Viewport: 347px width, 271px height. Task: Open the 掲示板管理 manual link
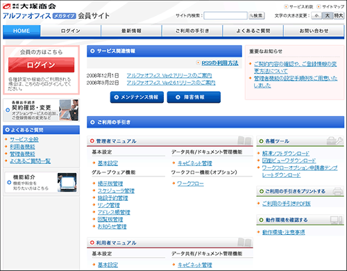click(x=110, y=183)
